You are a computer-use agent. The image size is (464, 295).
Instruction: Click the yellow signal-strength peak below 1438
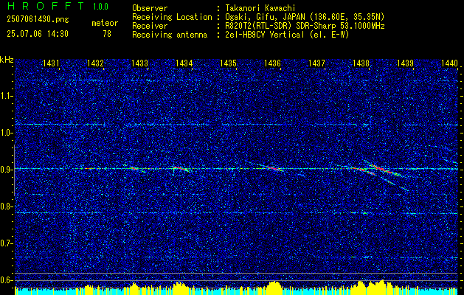[x=371, y=286]
